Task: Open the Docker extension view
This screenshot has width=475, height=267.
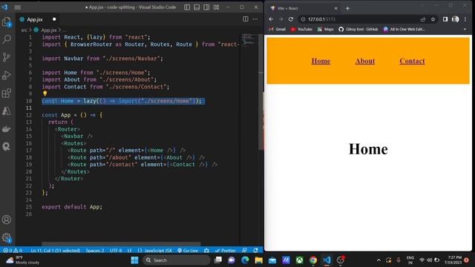Action: click(7, 129)
